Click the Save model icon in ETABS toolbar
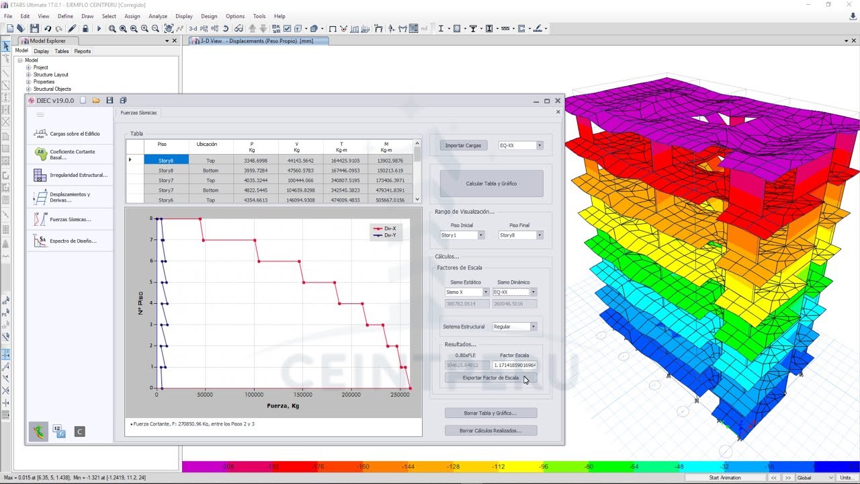The height and width of the screenshot is (484, 860). point(34,28)
